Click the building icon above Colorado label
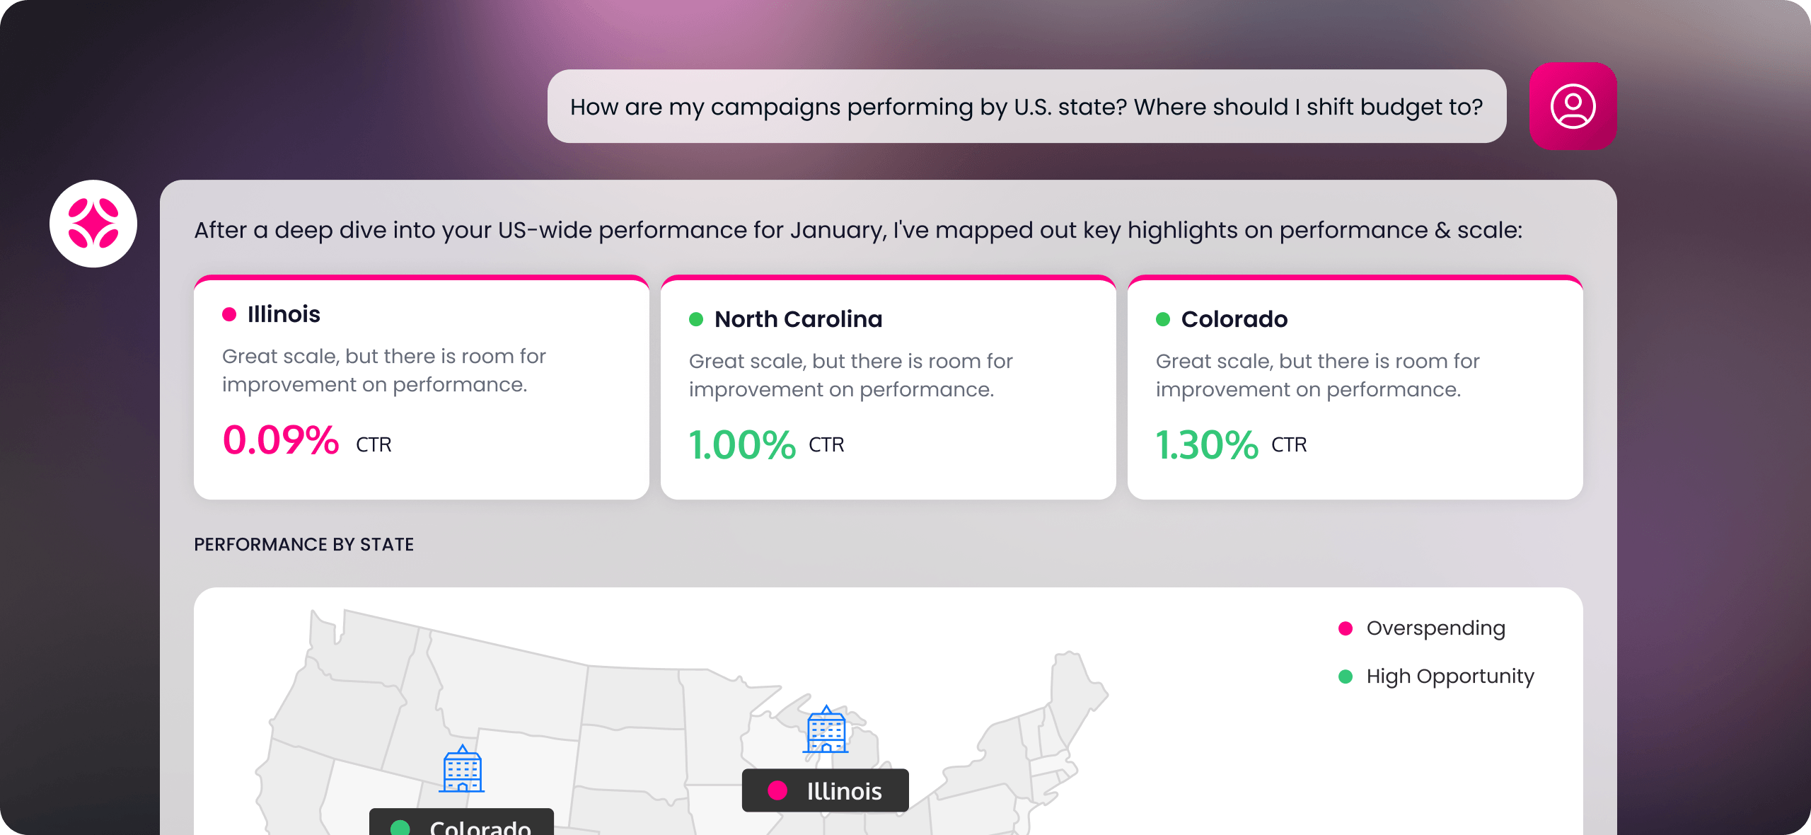Image resolution: width=1811 pixels, height=835 pixels. (462, 769)
